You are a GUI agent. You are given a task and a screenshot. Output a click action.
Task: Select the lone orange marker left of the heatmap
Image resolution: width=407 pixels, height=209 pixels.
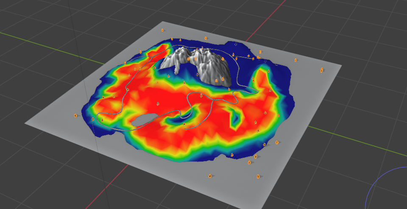[75, 116]
